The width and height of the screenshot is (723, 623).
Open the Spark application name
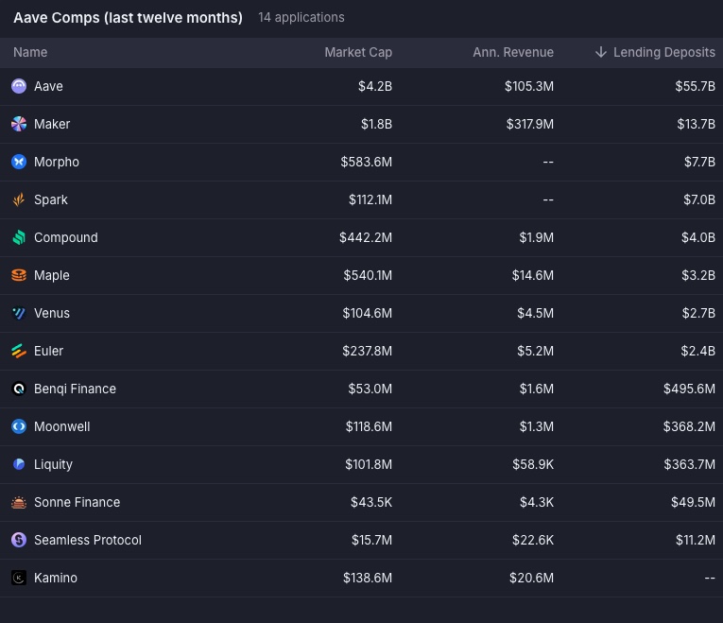pos(51,199)
